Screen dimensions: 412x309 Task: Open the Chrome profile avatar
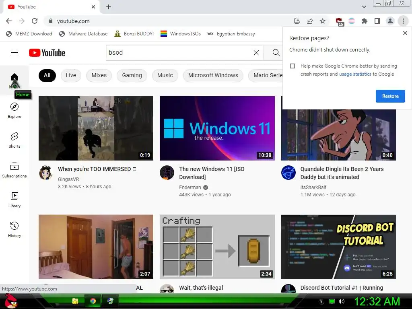390,21
